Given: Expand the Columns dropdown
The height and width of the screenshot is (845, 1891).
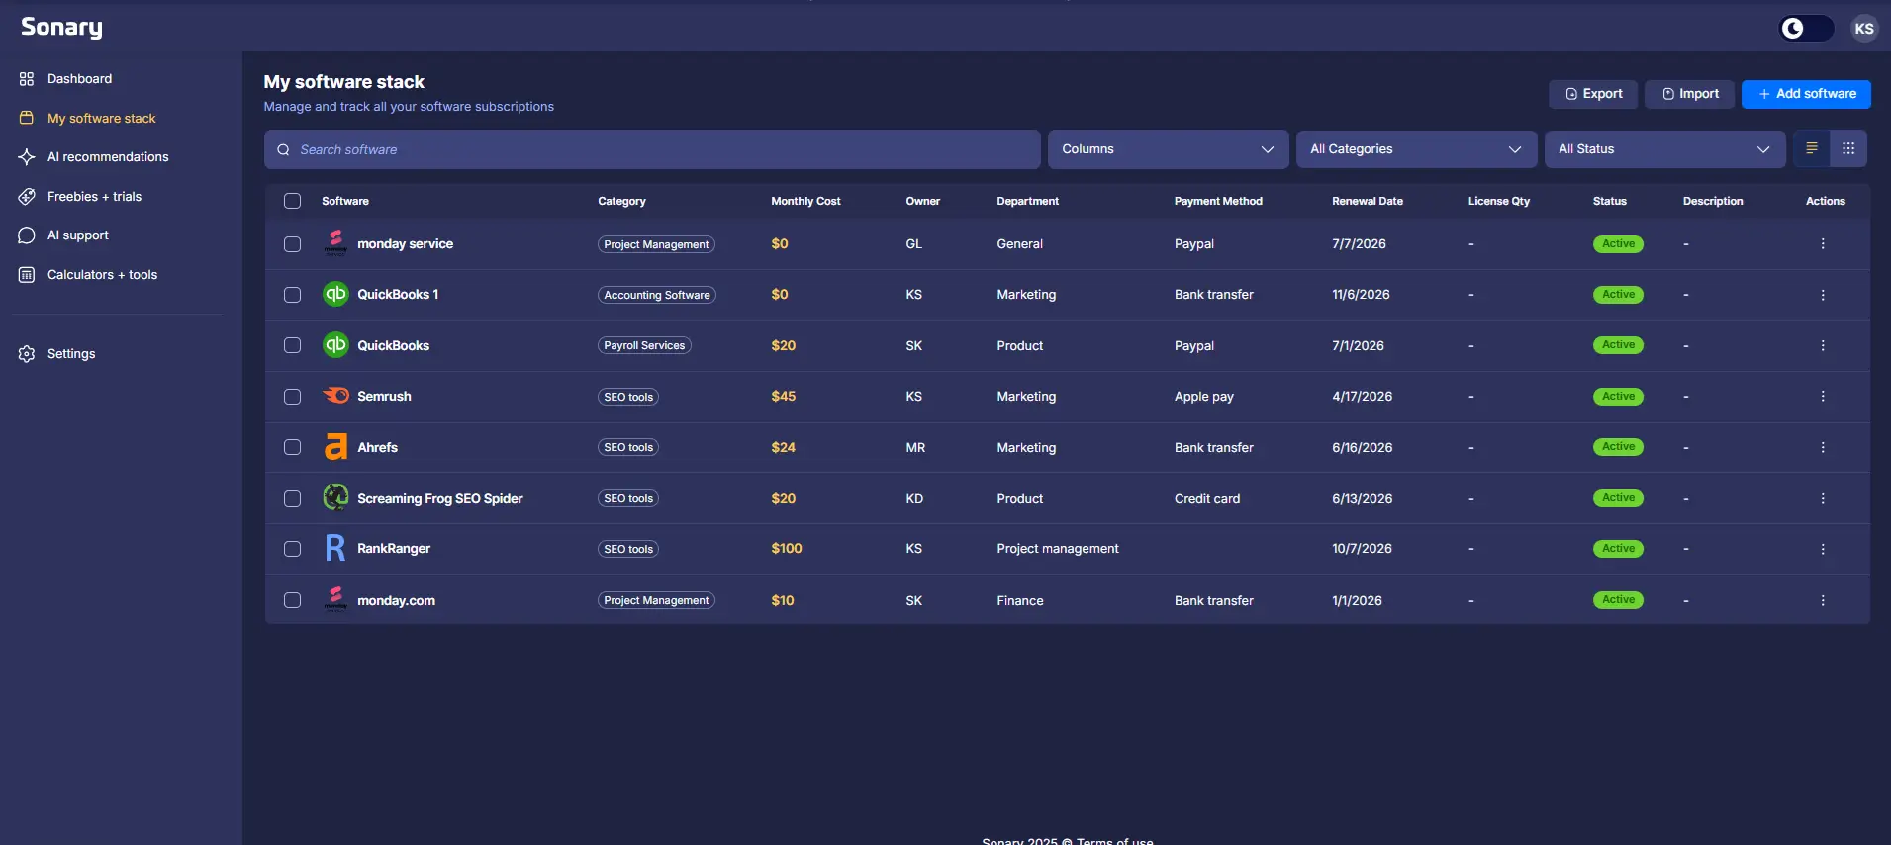Looking at the screenshot, I should [x=1167, y=149].
